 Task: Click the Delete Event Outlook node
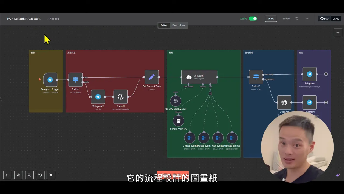coord(204,138)
